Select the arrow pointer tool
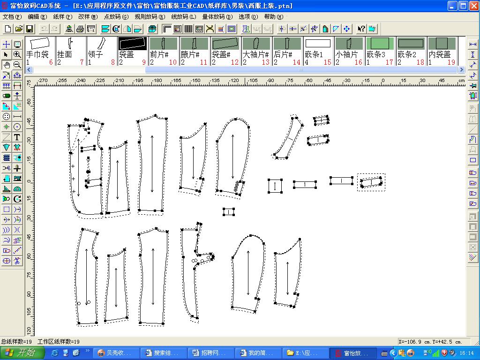The width and height of the screenshot is (480, 360). (x=6, y=54)
